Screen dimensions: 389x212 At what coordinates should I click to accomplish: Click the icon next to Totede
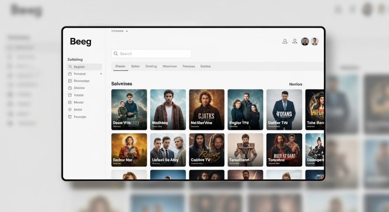click(x=70, y=95)
